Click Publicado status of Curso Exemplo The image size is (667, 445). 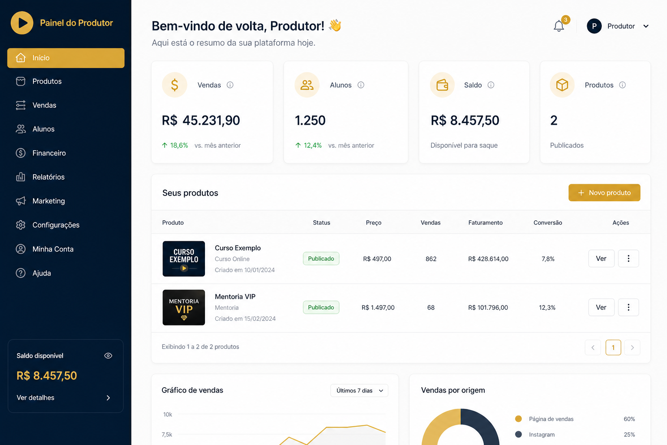(x=321, y=259)
